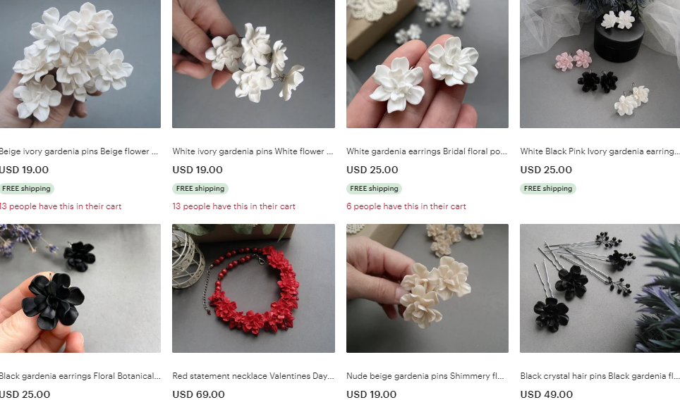Open the beige ivory gardenia pins photo

point(80,64)
